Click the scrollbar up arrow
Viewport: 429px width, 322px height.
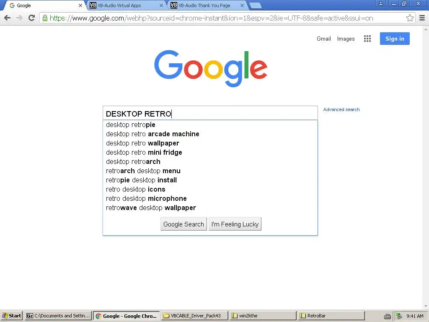(x=426, y=29)
